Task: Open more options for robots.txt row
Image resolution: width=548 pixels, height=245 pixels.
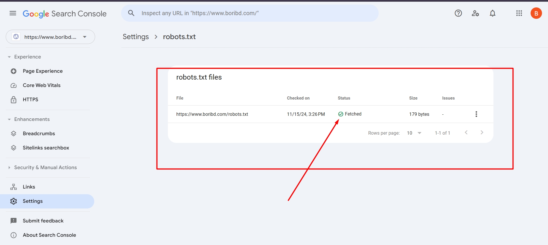Action: [476, 114]
